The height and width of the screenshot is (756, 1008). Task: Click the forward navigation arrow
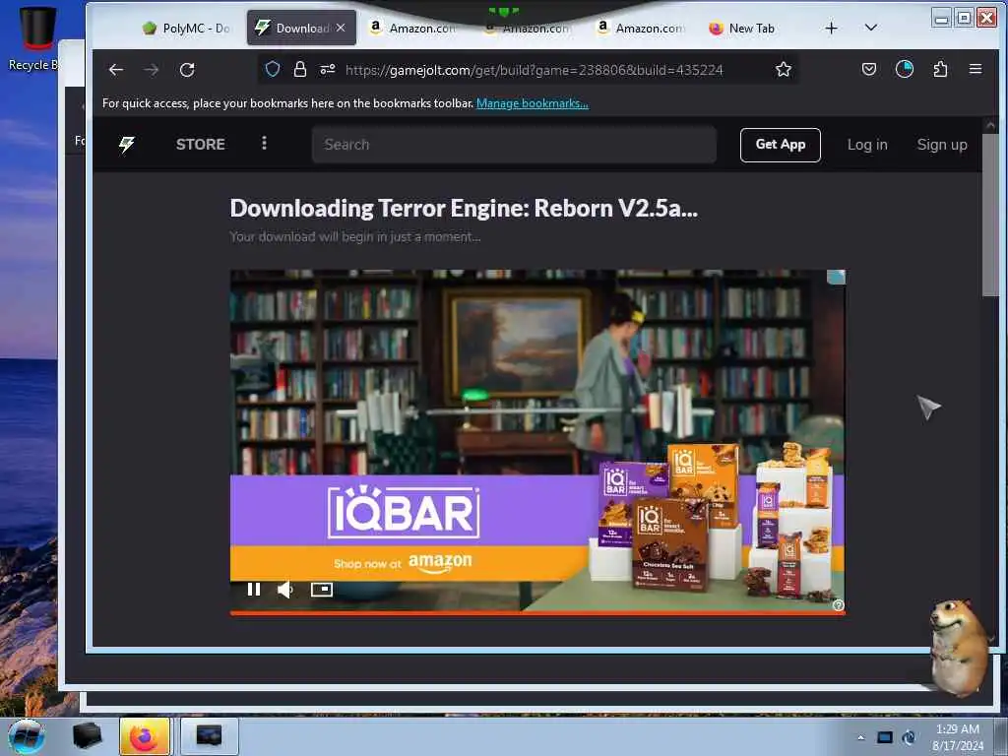(x=152, y=70)
